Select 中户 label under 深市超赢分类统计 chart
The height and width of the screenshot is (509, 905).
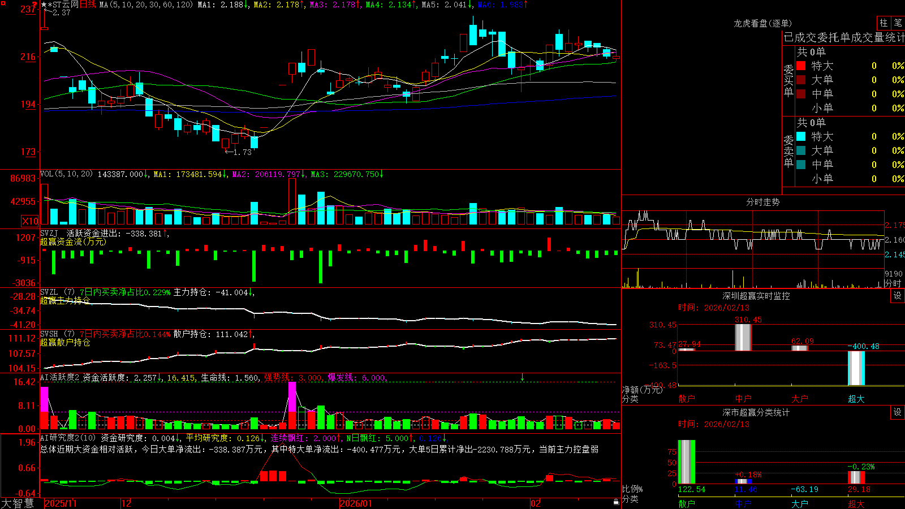[x=743, y=504]
